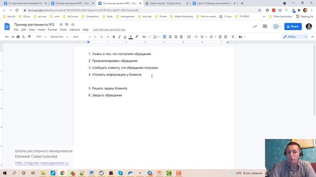Select center text alignment

point(170,37)
